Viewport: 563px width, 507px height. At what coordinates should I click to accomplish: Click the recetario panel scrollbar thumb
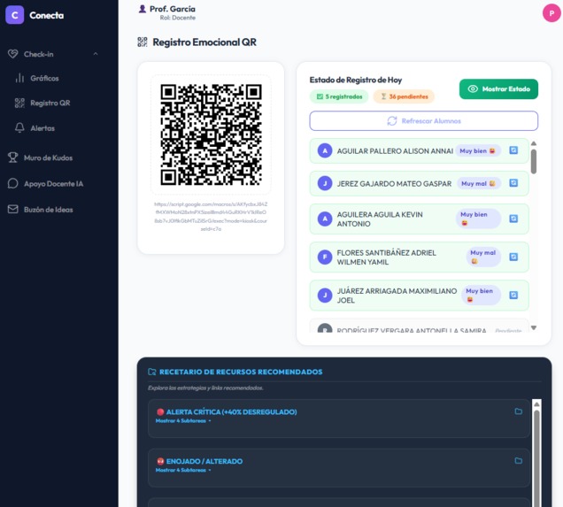click(536, 458)
